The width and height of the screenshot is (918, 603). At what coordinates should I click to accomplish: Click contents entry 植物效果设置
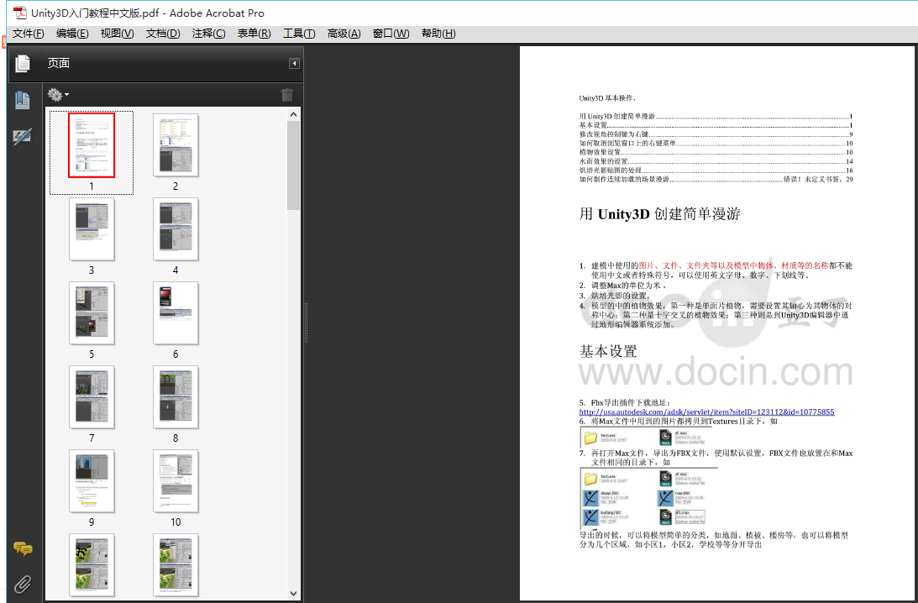click(716, 152)
